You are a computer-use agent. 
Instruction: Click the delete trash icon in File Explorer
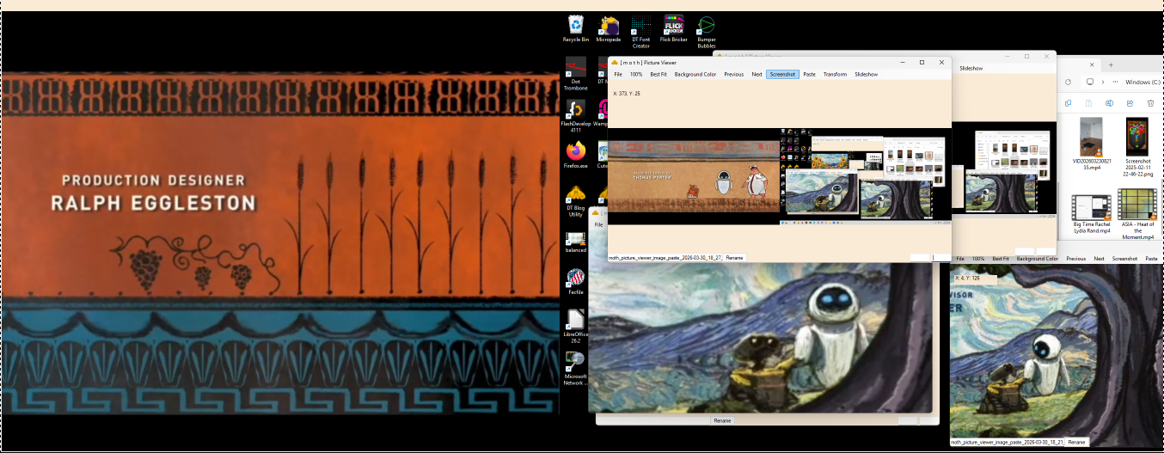1150,103
